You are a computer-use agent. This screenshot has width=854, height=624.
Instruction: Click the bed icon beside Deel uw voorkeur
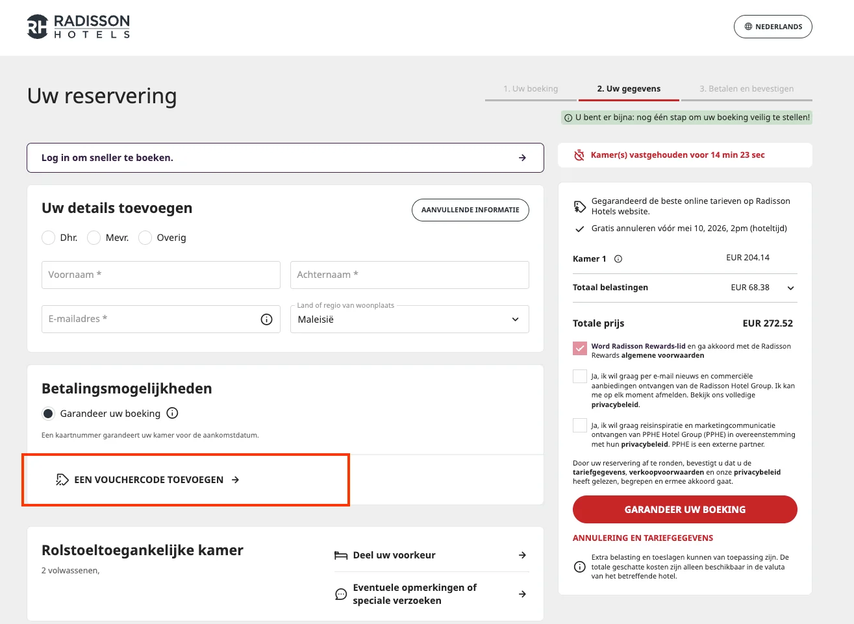[x=341, y=555]
